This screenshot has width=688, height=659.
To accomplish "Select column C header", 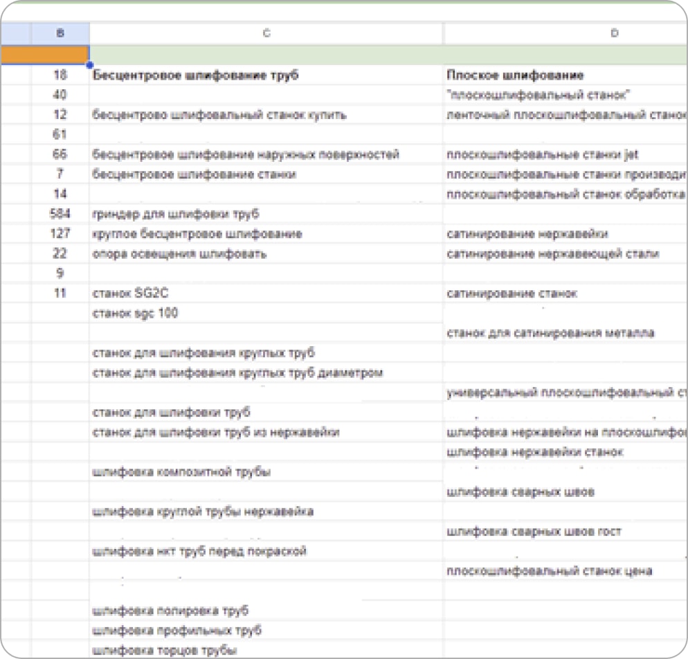I will (266, 33).
